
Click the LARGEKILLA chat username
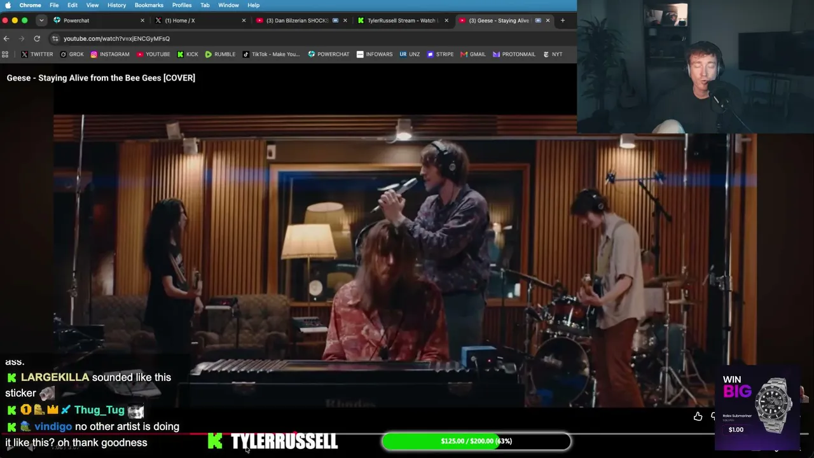click(x=55, y=377)
